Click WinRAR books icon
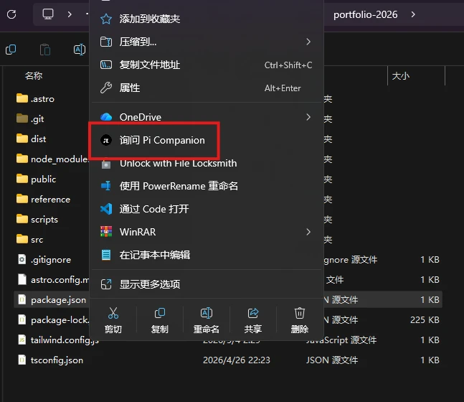Screen dimensions: 464x402 [106, 232]
